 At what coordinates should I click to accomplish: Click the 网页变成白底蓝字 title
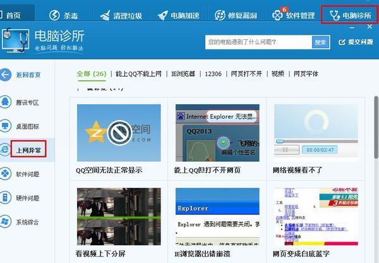pos(301,254)
